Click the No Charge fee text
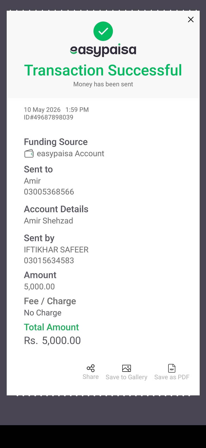Image resolution: width=206 pixels, height=448 pixels. tap(43, 312)
